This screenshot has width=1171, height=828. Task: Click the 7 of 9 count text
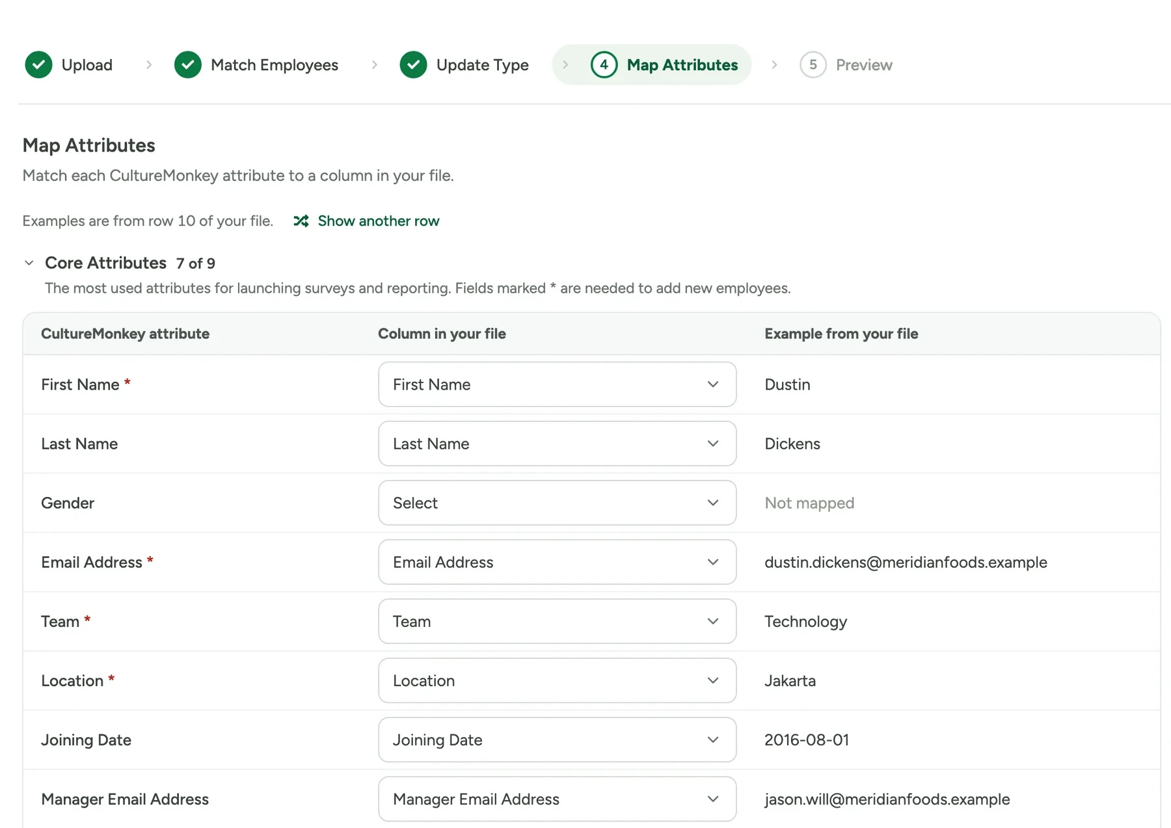tap(195, 263)
